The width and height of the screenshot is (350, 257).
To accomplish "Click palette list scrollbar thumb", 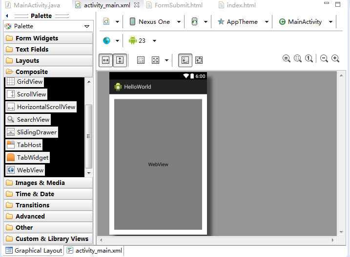I will (89, 136).
